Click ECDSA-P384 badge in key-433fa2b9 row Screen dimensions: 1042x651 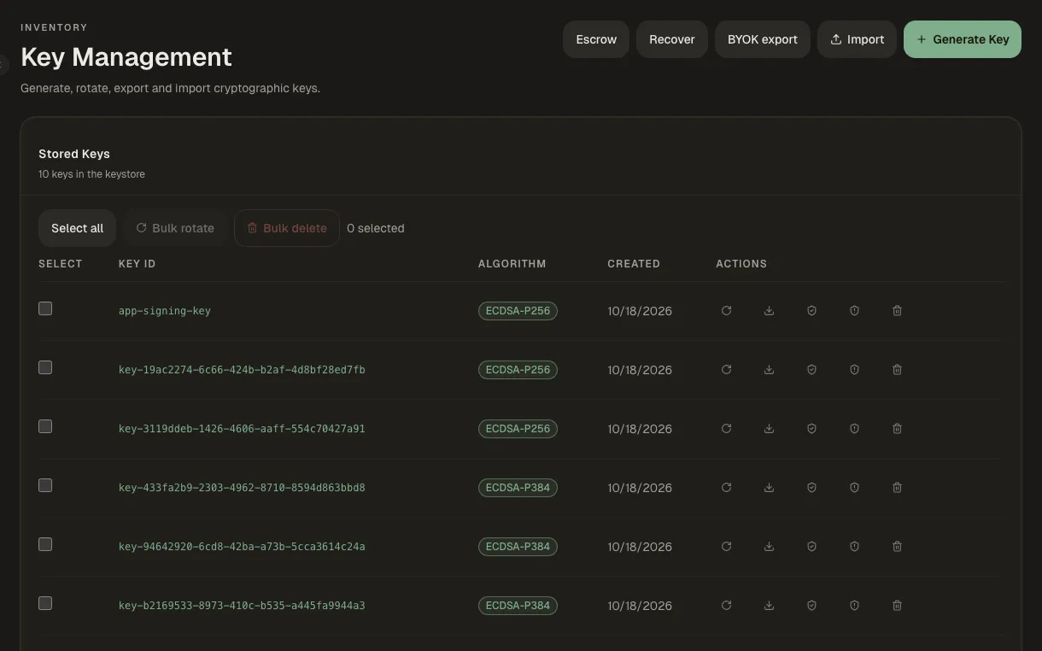point(518,488)
